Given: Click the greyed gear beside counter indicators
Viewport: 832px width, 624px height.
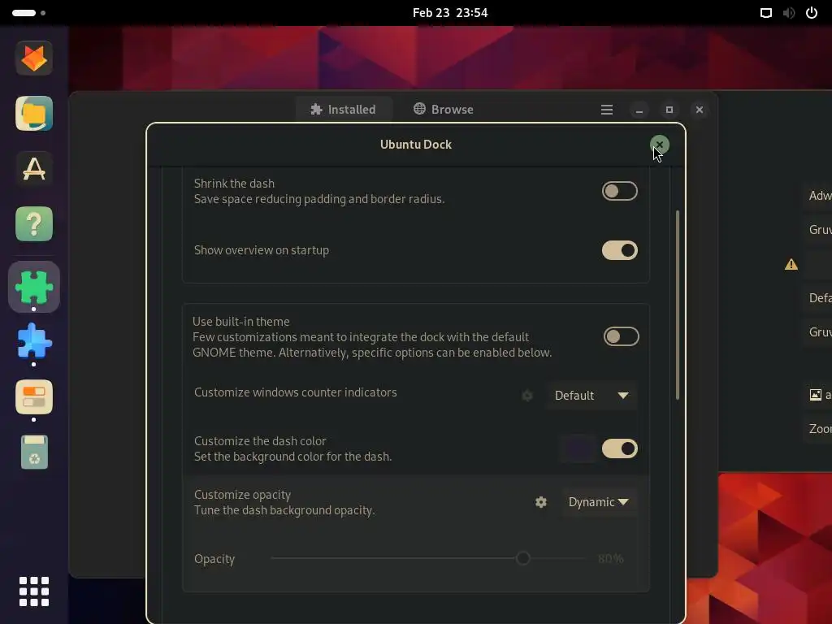Looking at the screenshot, I should 526,396.
